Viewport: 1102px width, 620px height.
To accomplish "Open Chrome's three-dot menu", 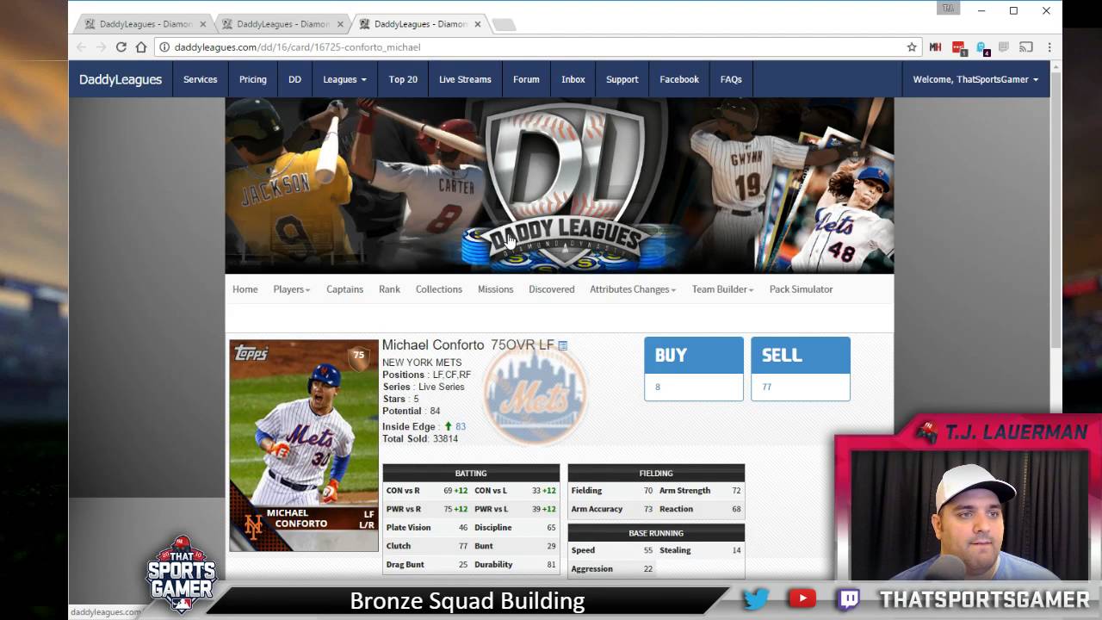I will click(1049, 47).
